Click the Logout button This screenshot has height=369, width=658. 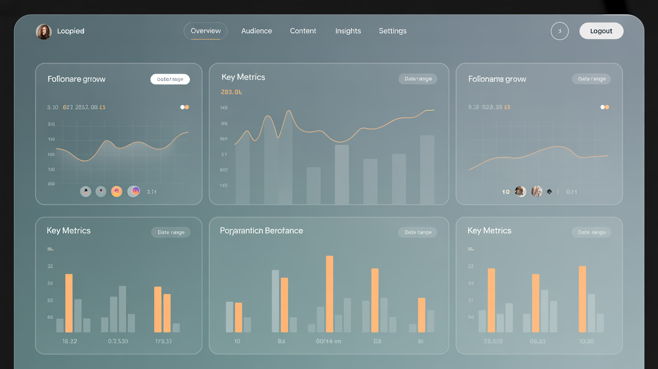click(x=601, y=31)
